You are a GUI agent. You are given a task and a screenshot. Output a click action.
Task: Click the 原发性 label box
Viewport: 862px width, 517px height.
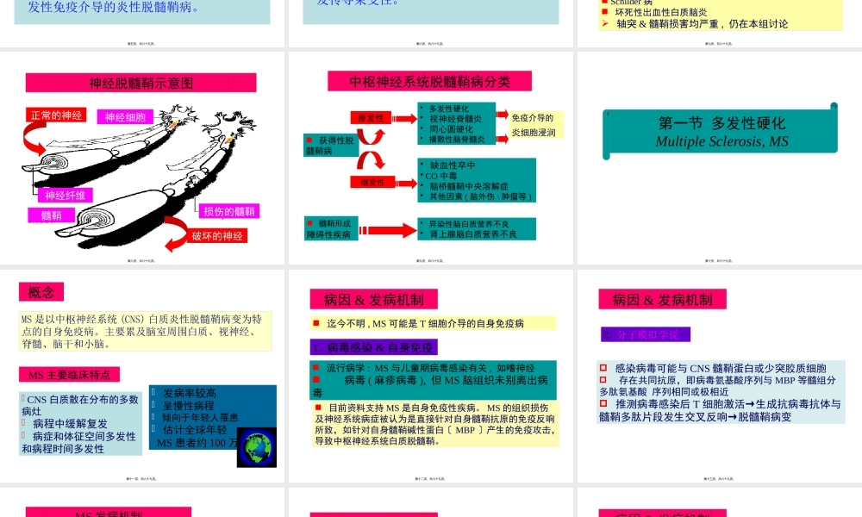(369, 118)
